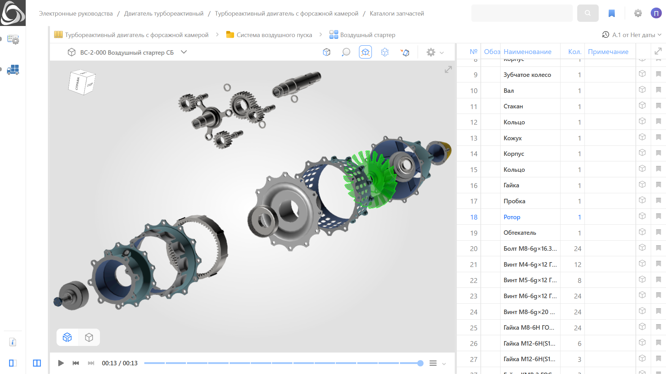
Task: Select assembled cube view toggle
Action: [89, 337]
